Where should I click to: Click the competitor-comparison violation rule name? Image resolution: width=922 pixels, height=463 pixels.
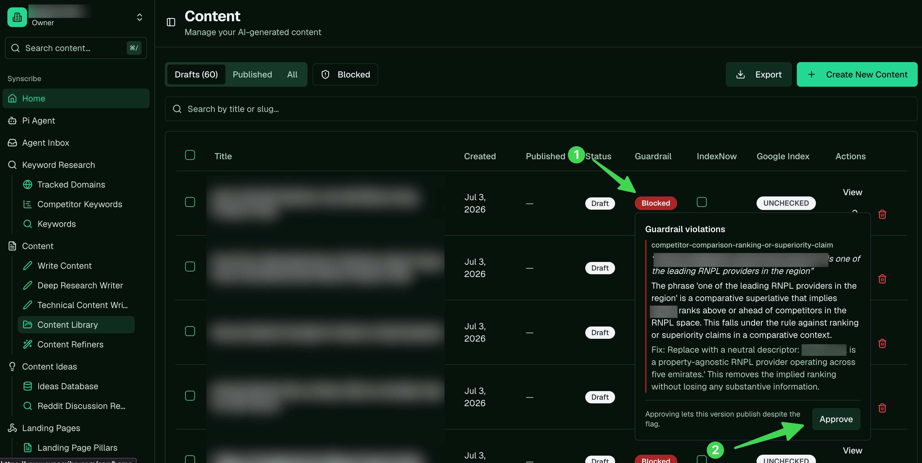pyautogui.click(x=742, y=245)
